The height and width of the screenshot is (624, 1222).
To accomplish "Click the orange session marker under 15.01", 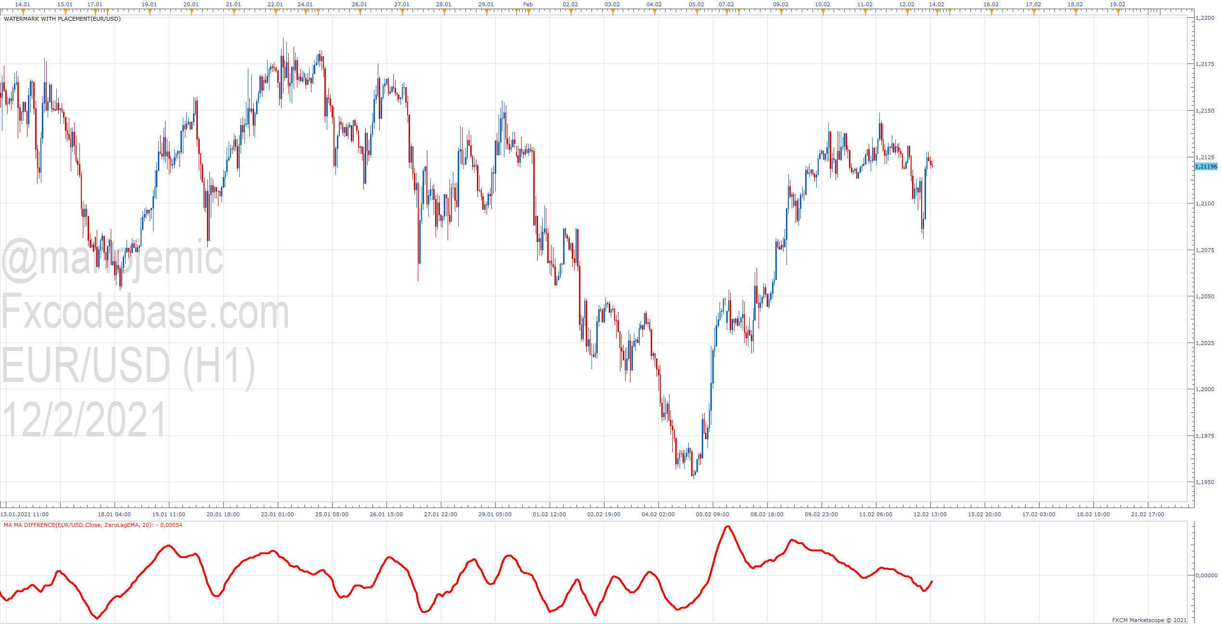I will (65, 12).
